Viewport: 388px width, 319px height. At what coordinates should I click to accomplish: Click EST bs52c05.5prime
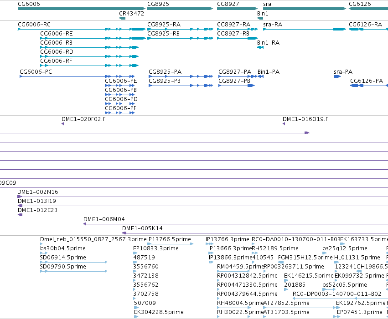coord(329,289)
